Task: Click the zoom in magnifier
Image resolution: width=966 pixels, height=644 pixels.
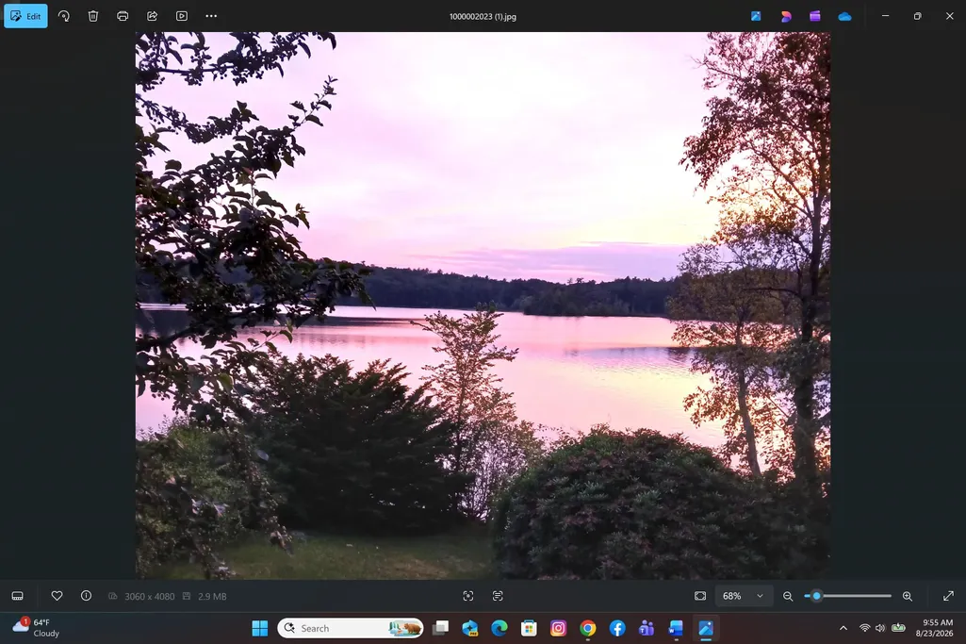Action: tap(908, 596)
